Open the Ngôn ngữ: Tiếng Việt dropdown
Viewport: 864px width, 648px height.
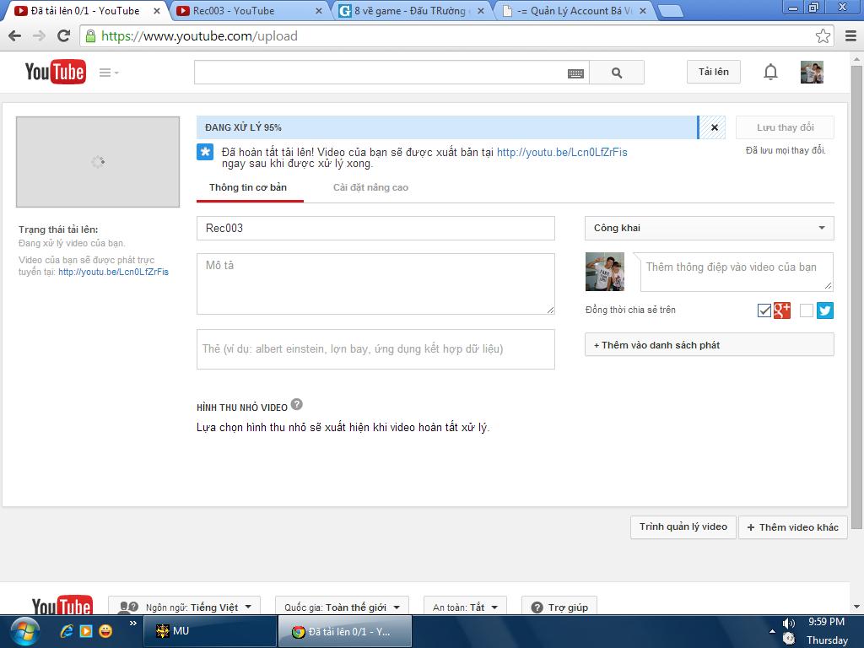(184, 607)
